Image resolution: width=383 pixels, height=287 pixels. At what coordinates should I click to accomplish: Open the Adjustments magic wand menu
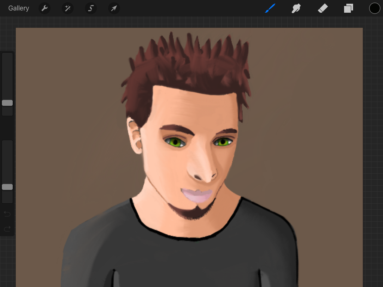[x=68, y=8]
